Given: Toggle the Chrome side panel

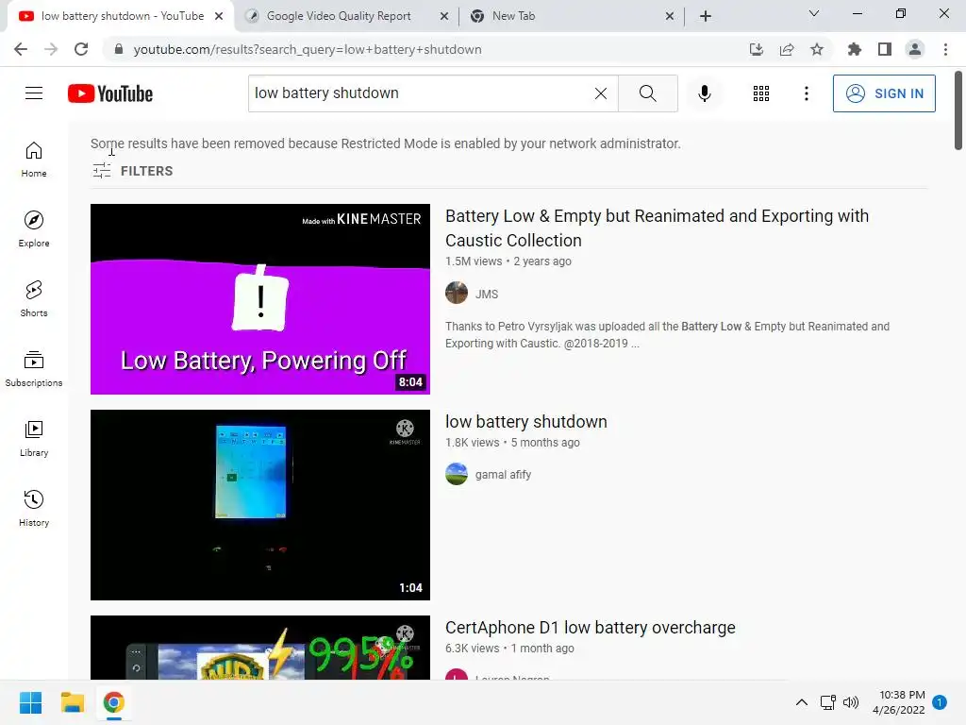Looking at the screenshot, I should [885, 49].
